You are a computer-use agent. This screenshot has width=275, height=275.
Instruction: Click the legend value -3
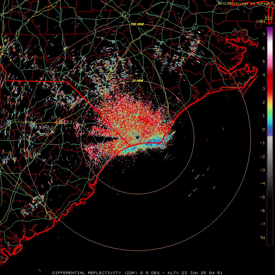click(262, 170)
